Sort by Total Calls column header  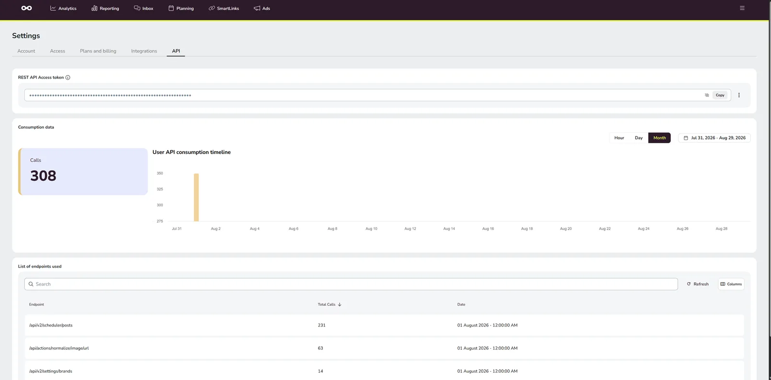(x=327, y=305)
